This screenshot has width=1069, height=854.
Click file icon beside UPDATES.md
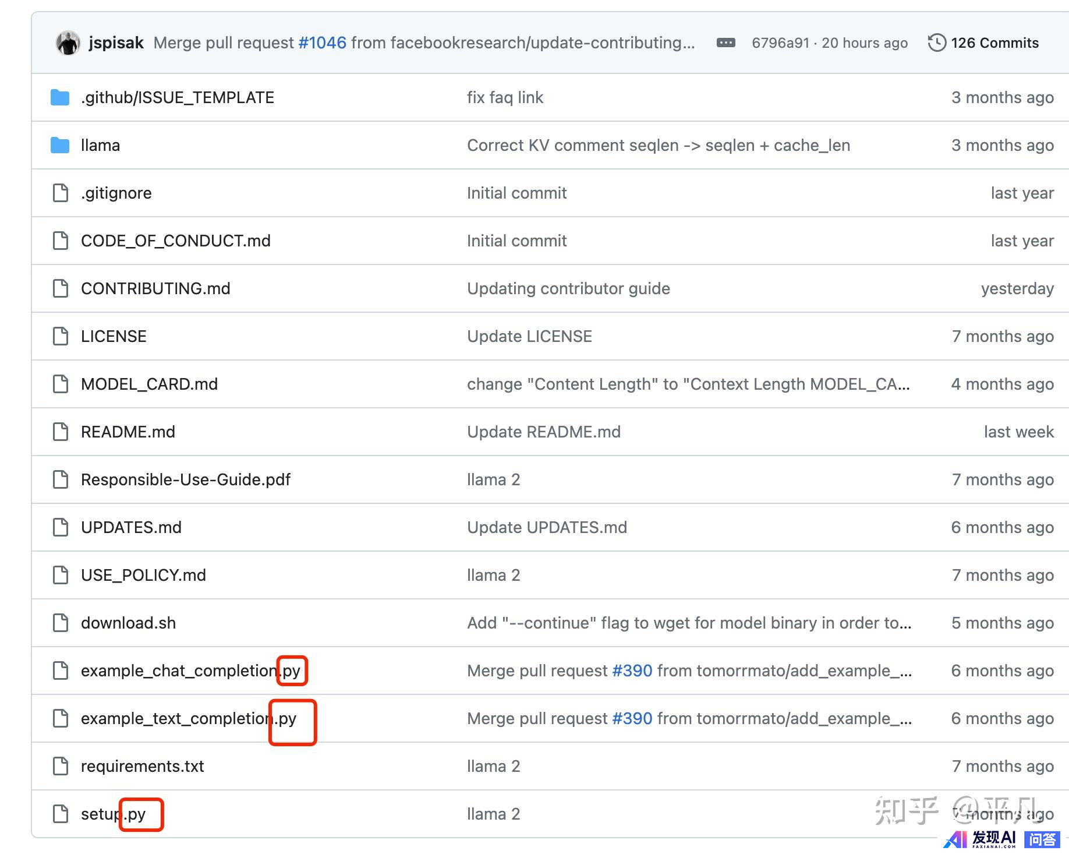(x=61, y=527)
